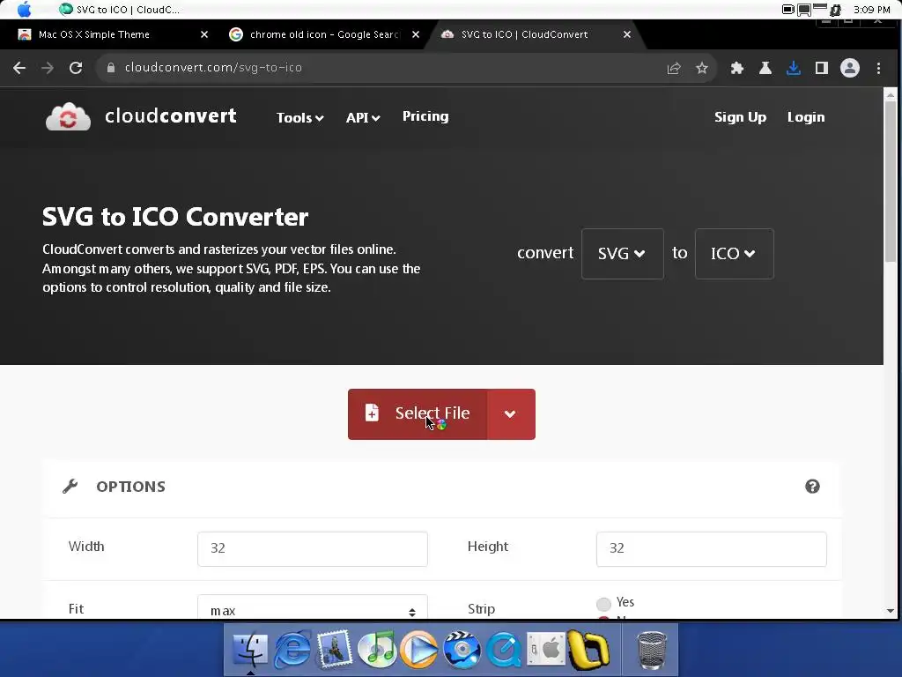The image size is (902, 677).
Task: Open the Downloads icon in toolbar
Action: coord(794,68)
